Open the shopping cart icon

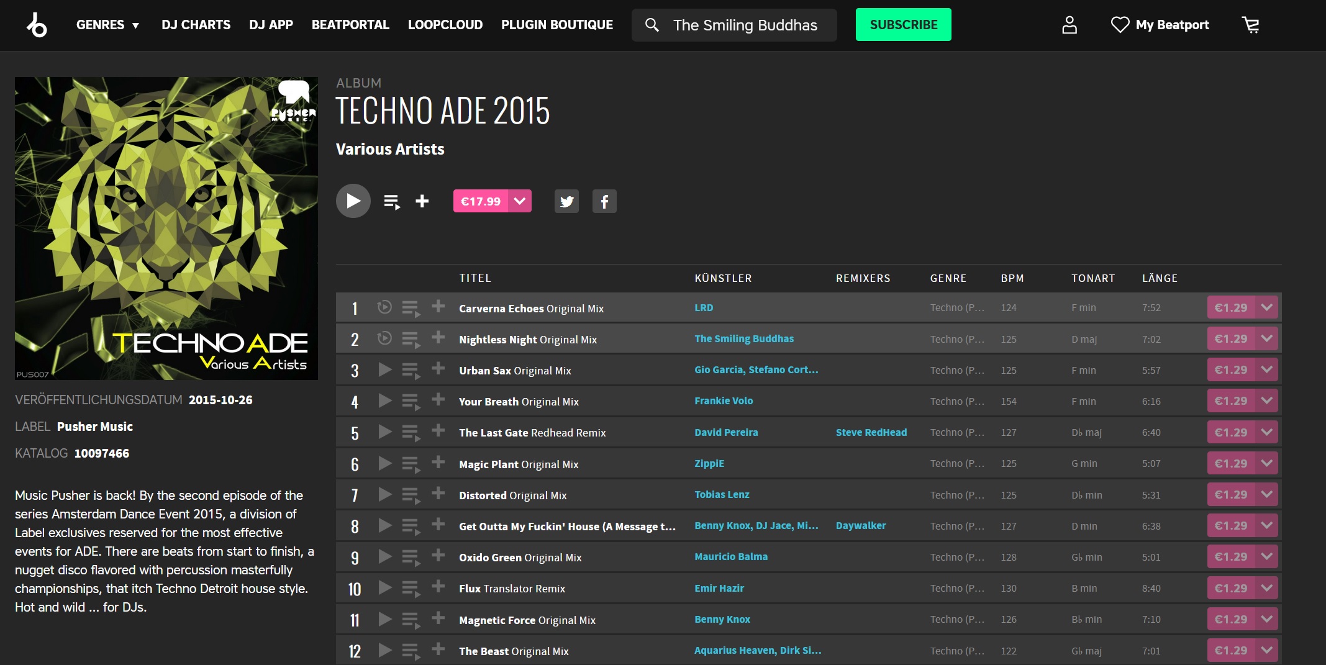[1250, 25]
